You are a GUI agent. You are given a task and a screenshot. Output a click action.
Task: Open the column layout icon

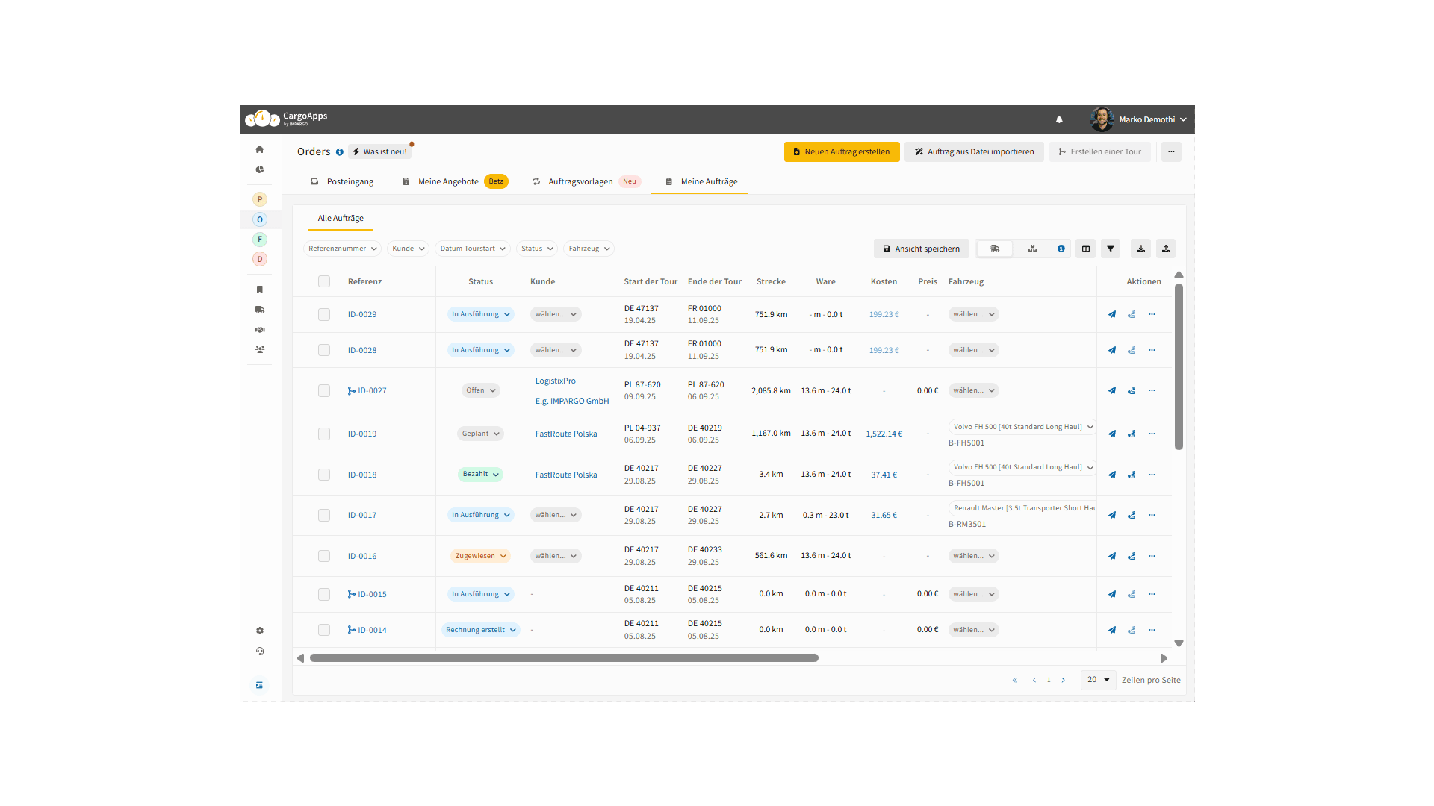coord(1086,249)
